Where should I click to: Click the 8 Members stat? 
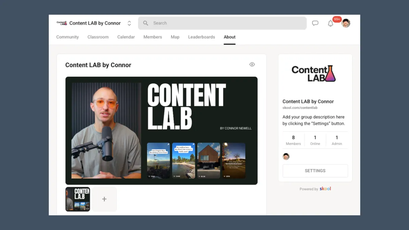293,140
